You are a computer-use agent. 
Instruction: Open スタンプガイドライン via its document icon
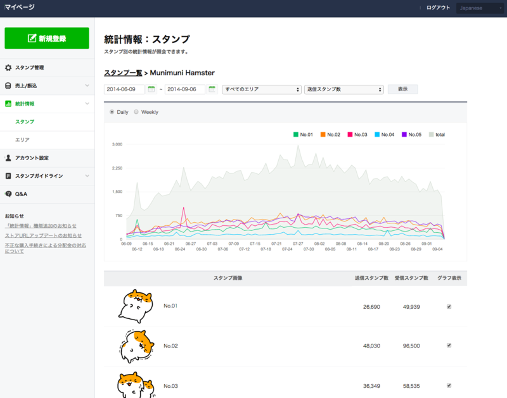pyautogui.click(x=8, y=175)
